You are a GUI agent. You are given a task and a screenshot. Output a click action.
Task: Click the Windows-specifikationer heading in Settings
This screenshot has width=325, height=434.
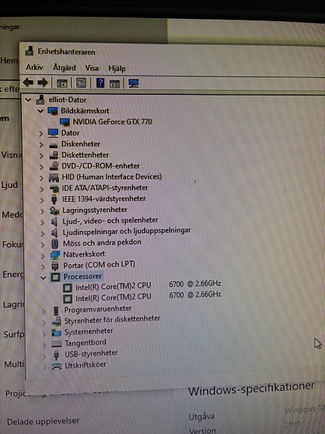tap(251, 388)
